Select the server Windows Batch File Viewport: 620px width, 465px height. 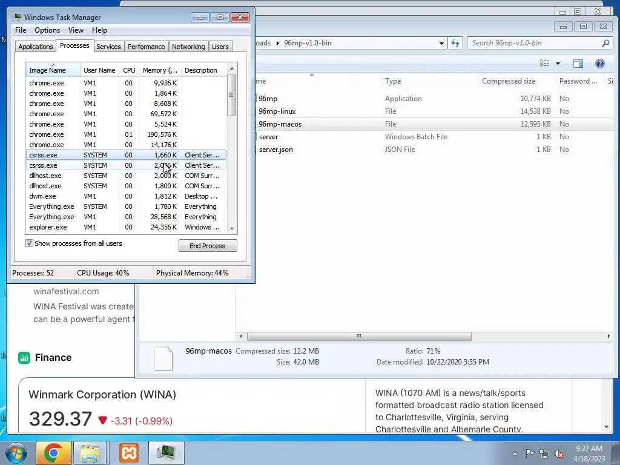(268, 136)
